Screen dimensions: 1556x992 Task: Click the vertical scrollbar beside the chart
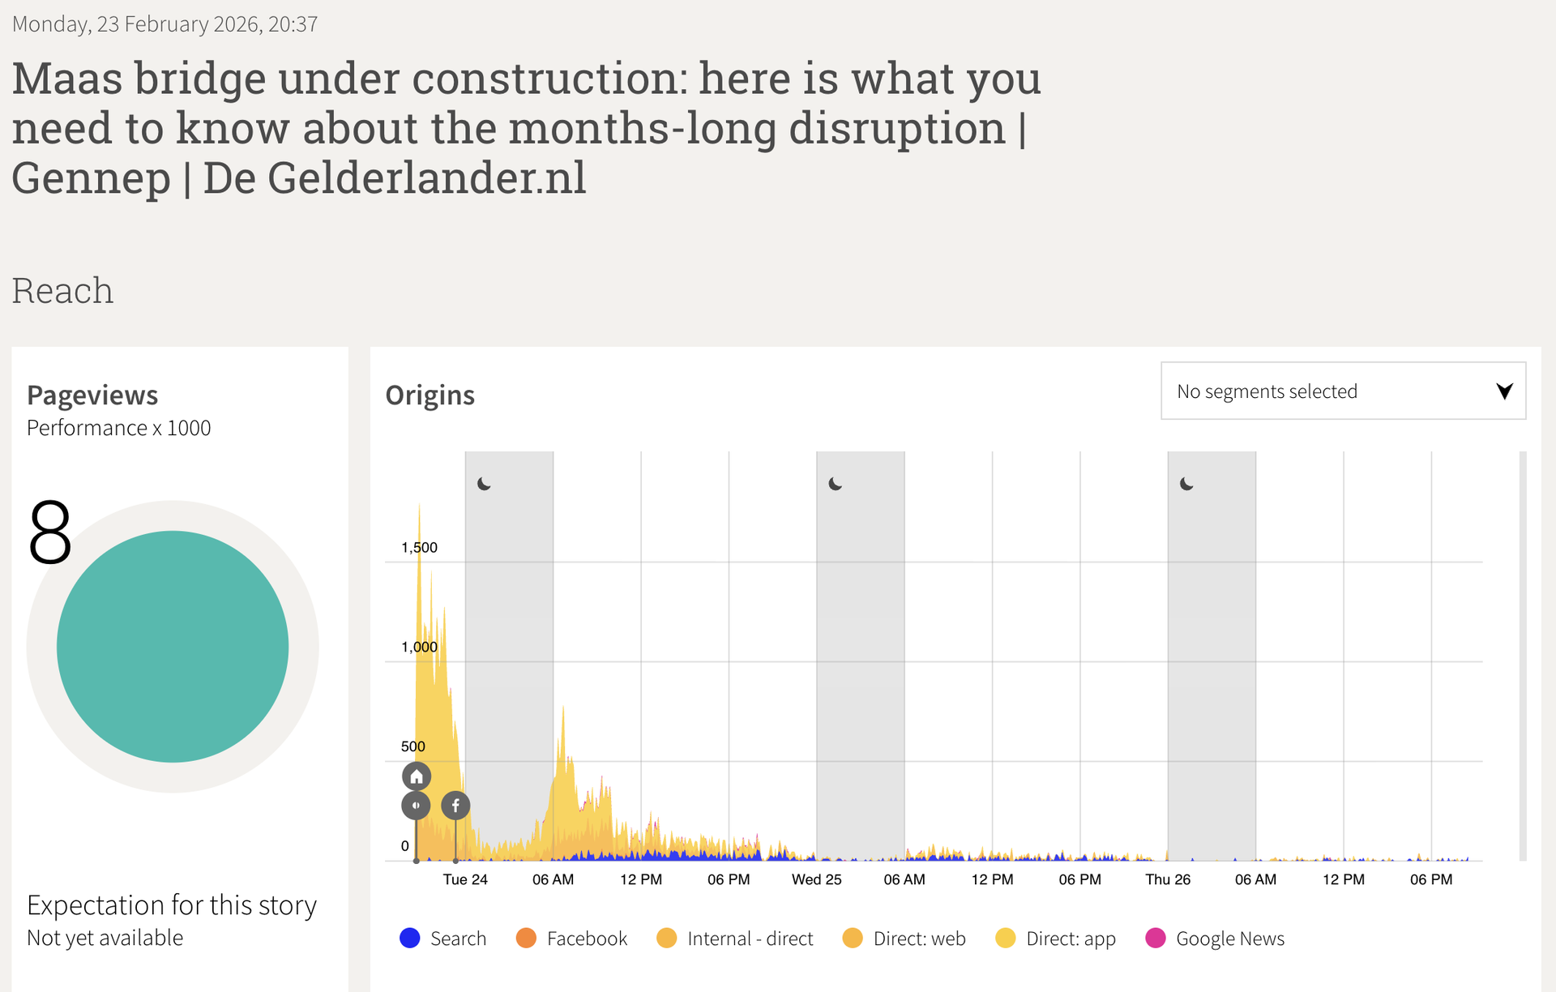pos(1523,655)
